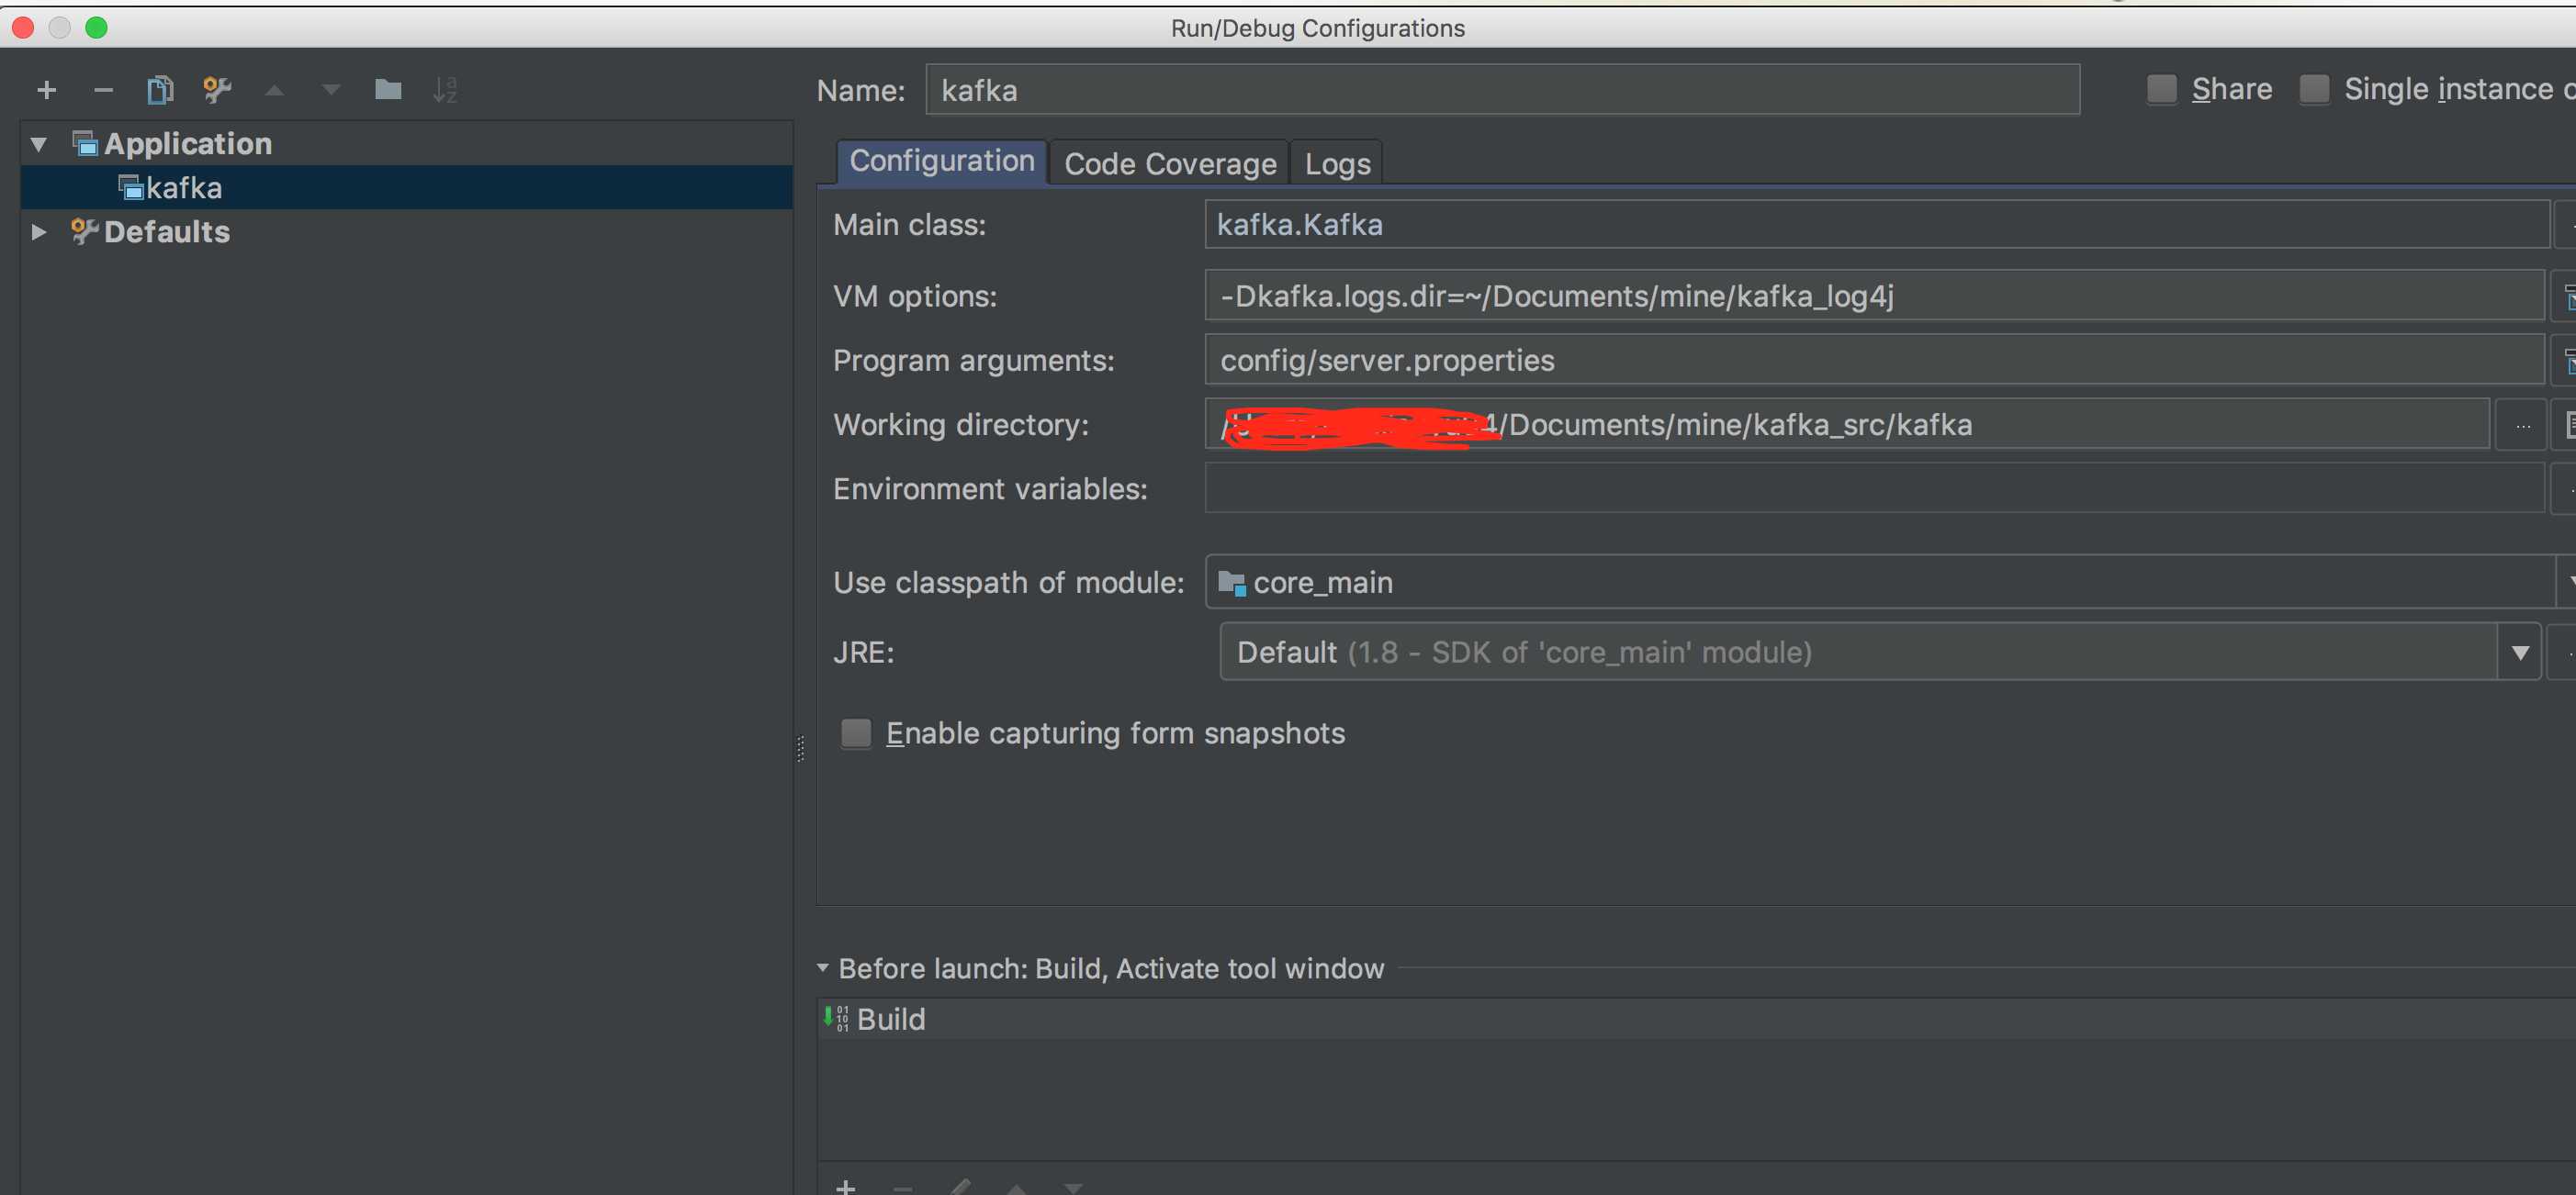The height and width of the screenshot is (1195, 2576).
Task: Open Use classpath of module dropdown
Action: pyautogui.click(x=2566, y=583)
